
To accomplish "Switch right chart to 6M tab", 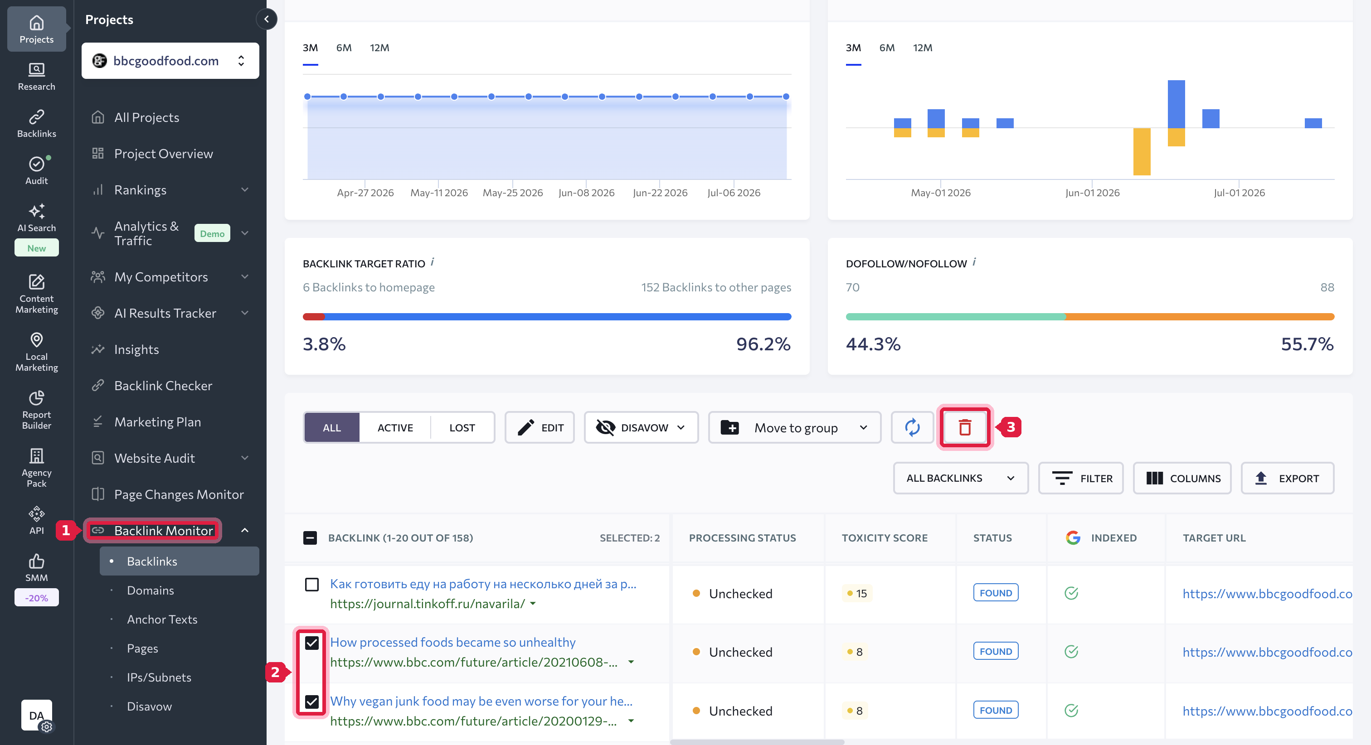I will 887,48.
